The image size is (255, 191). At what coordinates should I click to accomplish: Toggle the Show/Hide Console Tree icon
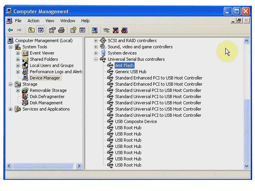pyautogui.click(x=40, y=30)
